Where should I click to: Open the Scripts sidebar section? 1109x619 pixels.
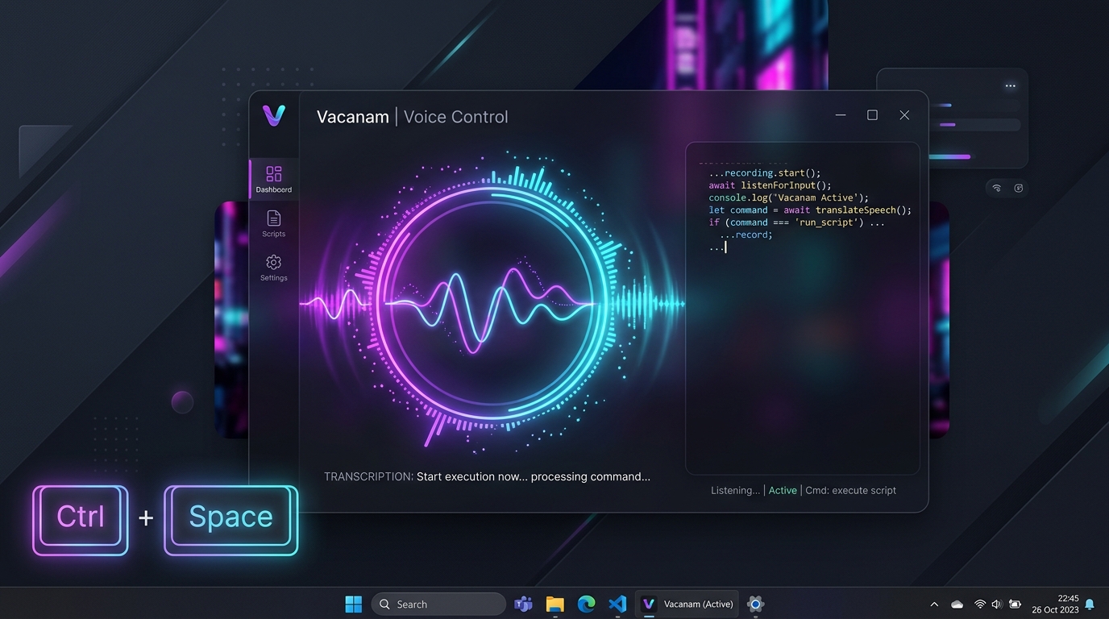274,223
